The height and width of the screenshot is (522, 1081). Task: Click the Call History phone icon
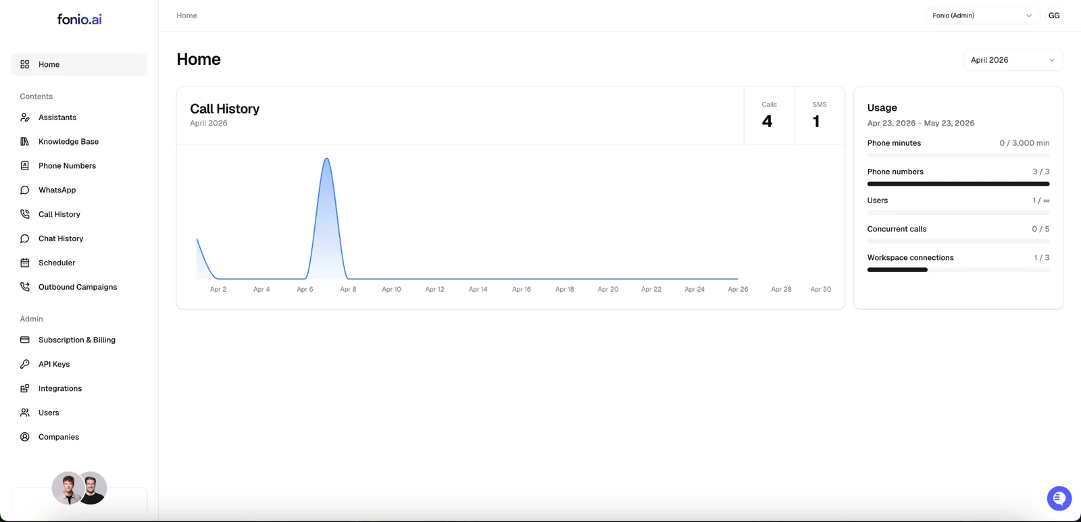[x=25, y=214]
